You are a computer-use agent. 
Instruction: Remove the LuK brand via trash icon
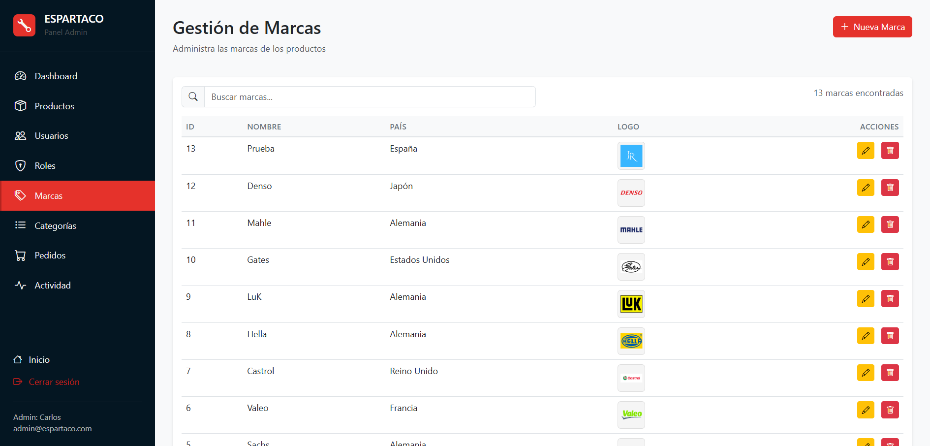click(890, 299)
